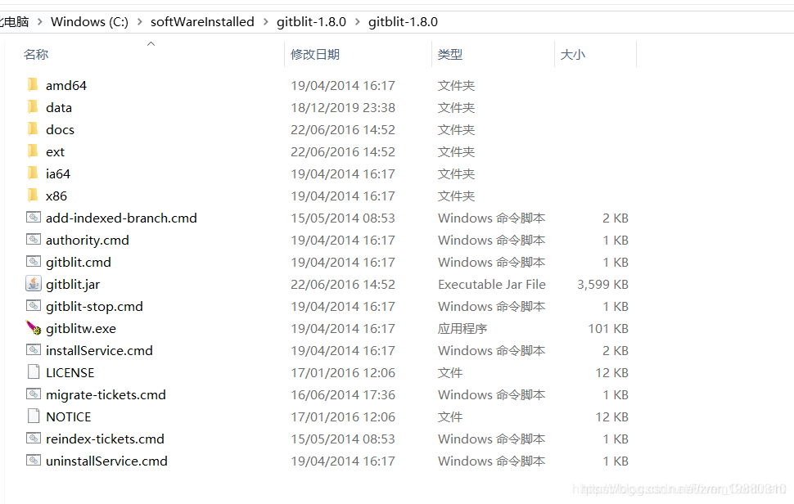The width and height of the screenshot is (794, 504).
Task: Select file name gitblit.cmd
Action: pos(79,262)
